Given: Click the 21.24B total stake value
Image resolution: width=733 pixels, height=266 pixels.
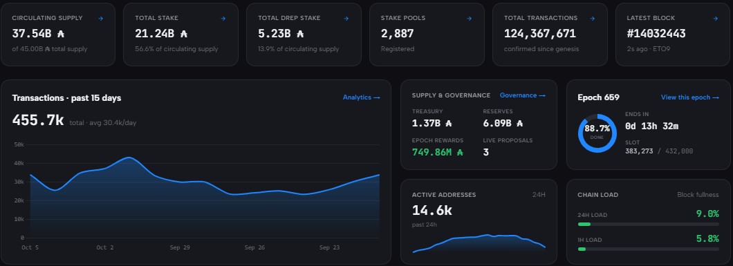Looking at the screenshot, I should tap(161, 34).
